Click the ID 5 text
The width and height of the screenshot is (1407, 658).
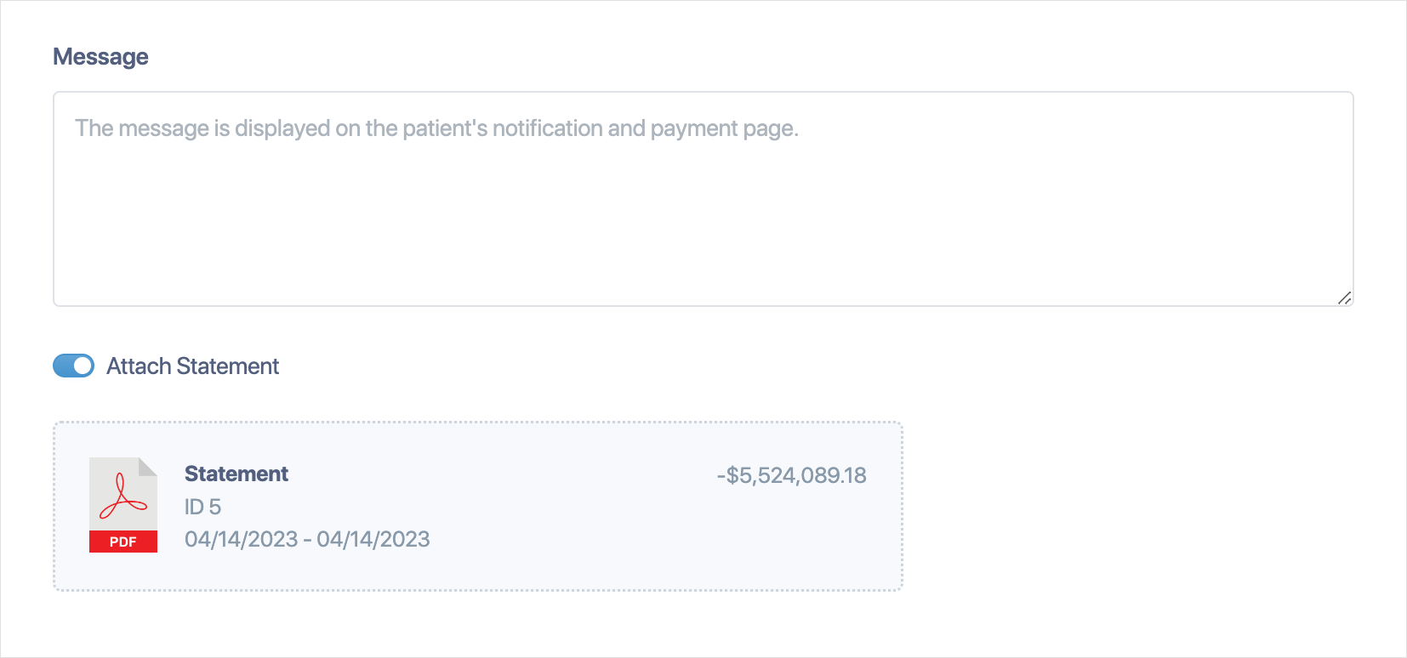tap(202, 507)
